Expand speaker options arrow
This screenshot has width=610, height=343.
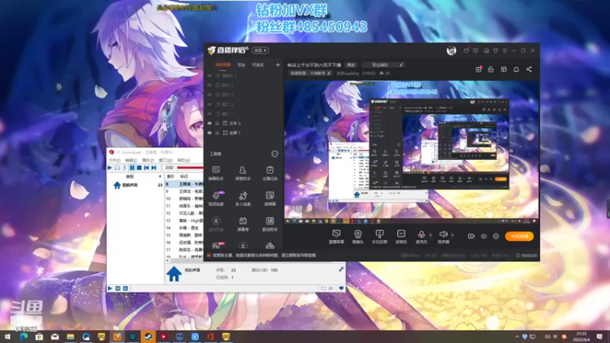(x=452, y=235)
